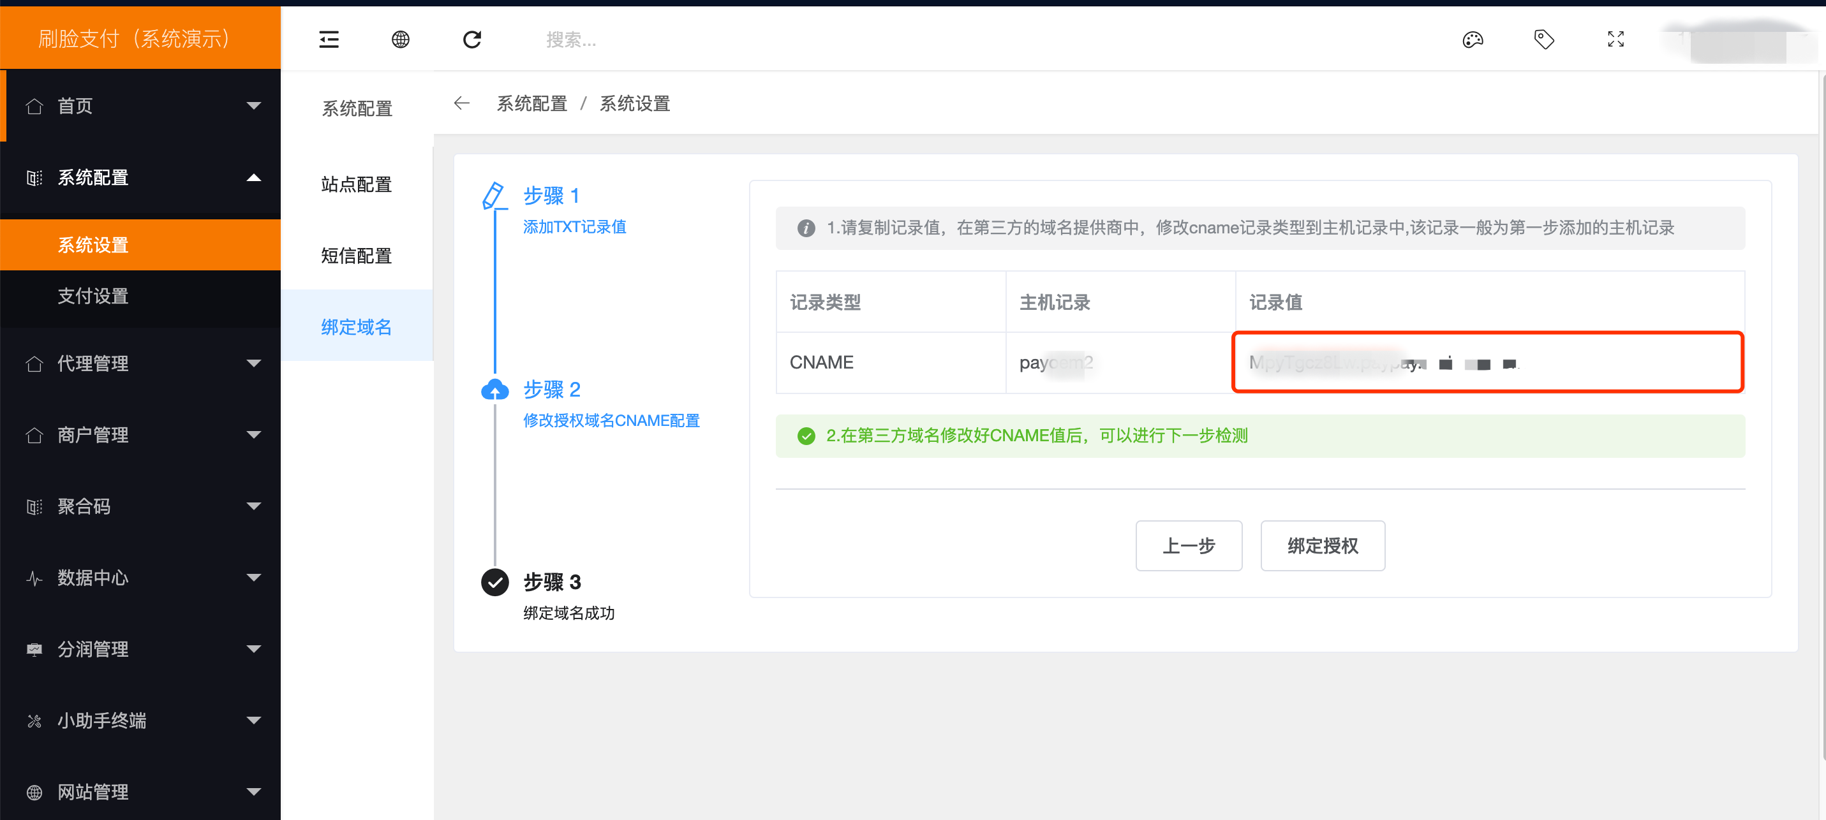Click the 主机记录 value cell

1121,362
